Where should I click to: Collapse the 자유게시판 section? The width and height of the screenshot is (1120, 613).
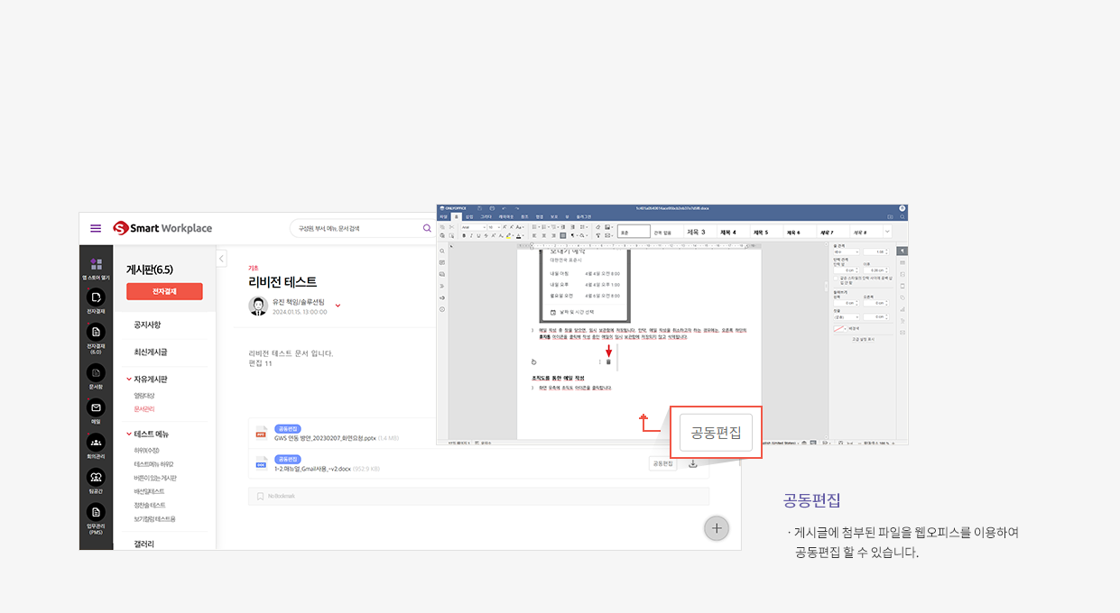point(130,380)
